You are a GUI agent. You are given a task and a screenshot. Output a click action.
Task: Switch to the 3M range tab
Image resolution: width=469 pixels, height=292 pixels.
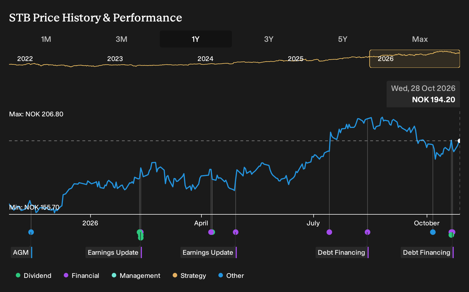(x=121, y=39)
